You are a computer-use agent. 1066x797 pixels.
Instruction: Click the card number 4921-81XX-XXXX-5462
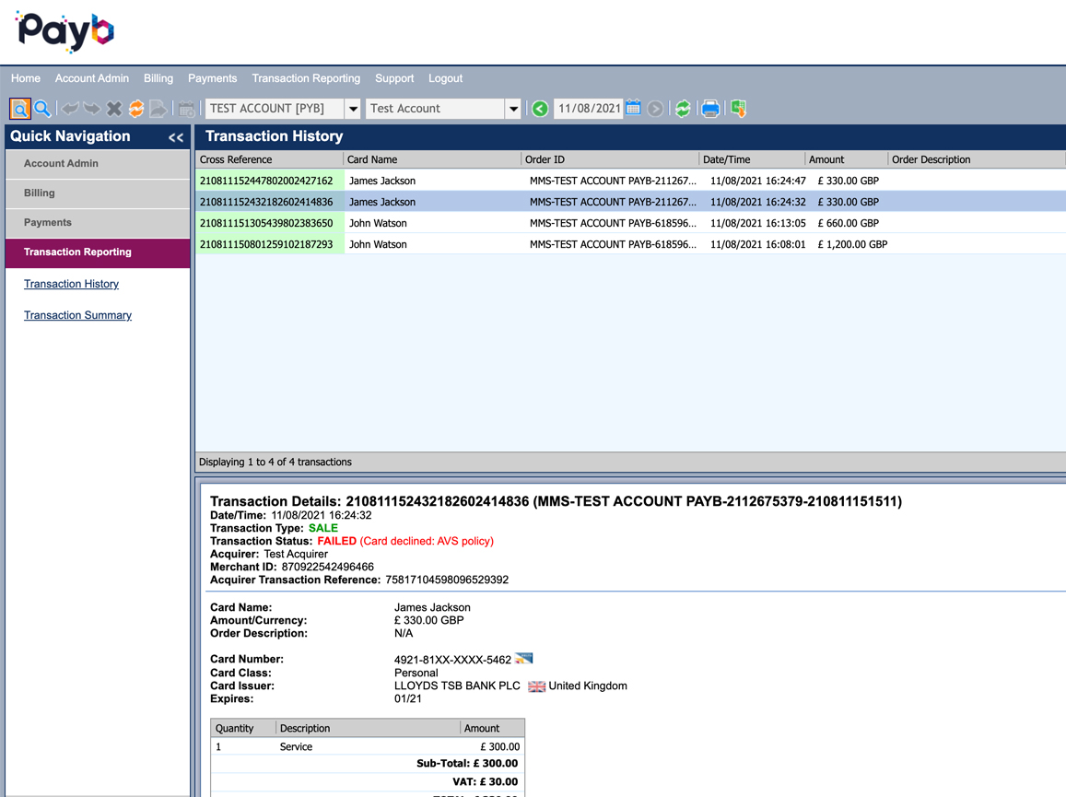[x=452, y=660]
